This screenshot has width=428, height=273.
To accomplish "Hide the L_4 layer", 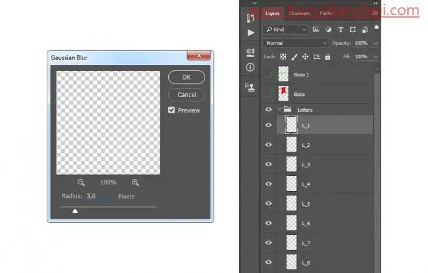I will coord(268,184).
